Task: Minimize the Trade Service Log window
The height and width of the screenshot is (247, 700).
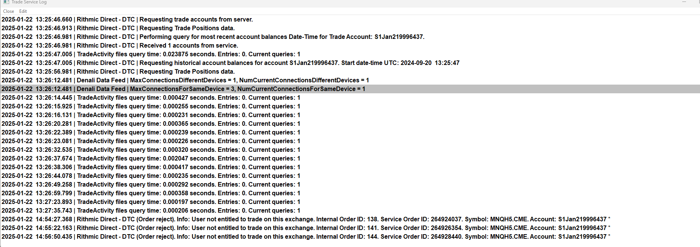Action: (x=684, y=2)
